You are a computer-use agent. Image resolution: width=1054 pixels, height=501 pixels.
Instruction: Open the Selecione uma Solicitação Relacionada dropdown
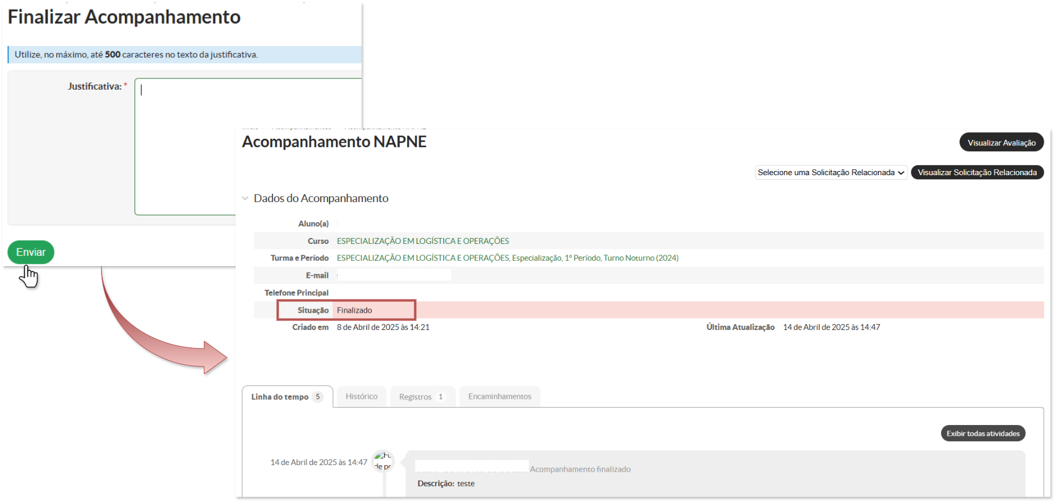click(x=831, y=172)
